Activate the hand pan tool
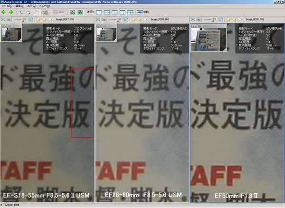 pos(37,11)
